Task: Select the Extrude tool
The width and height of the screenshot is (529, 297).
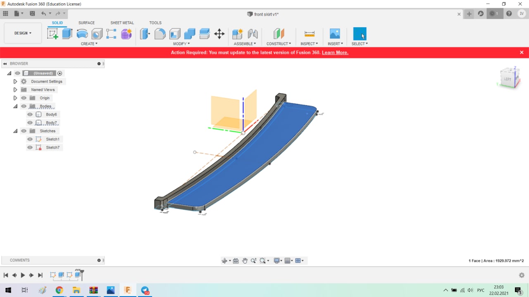Action: [x=67, y=34]
